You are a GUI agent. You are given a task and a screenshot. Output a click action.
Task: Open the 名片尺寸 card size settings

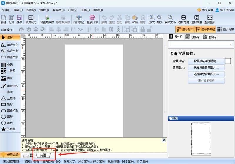click(x=31, y=19)
